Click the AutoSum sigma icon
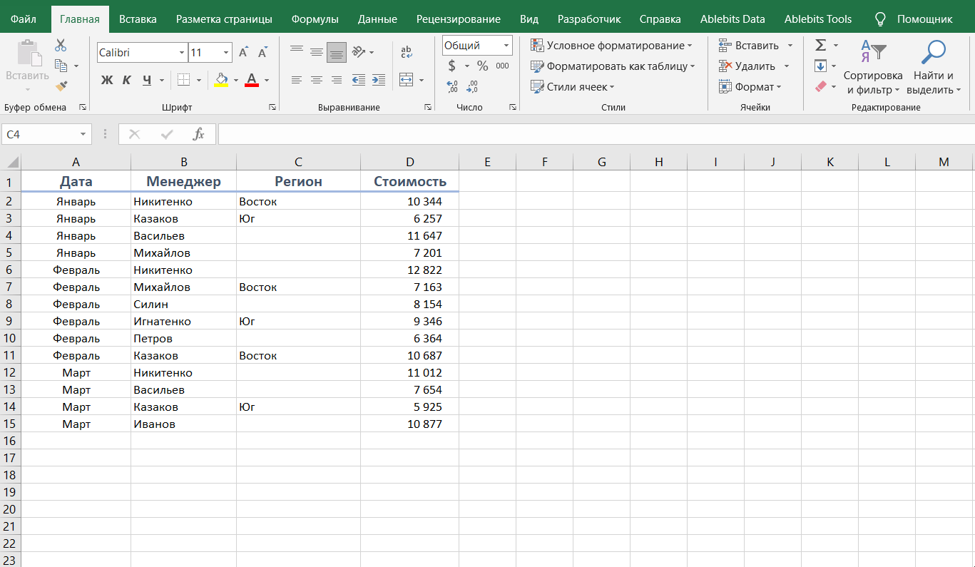Viewport: 975px width, 567px height. [x=820, y=46]
